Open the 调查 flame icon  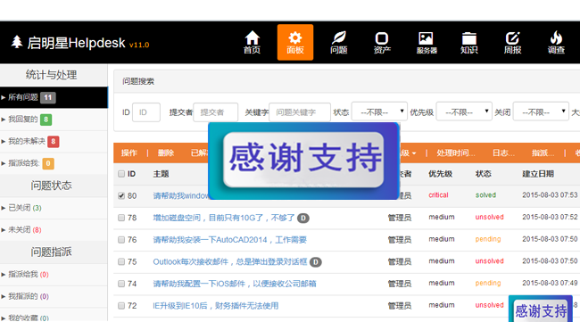556,42
